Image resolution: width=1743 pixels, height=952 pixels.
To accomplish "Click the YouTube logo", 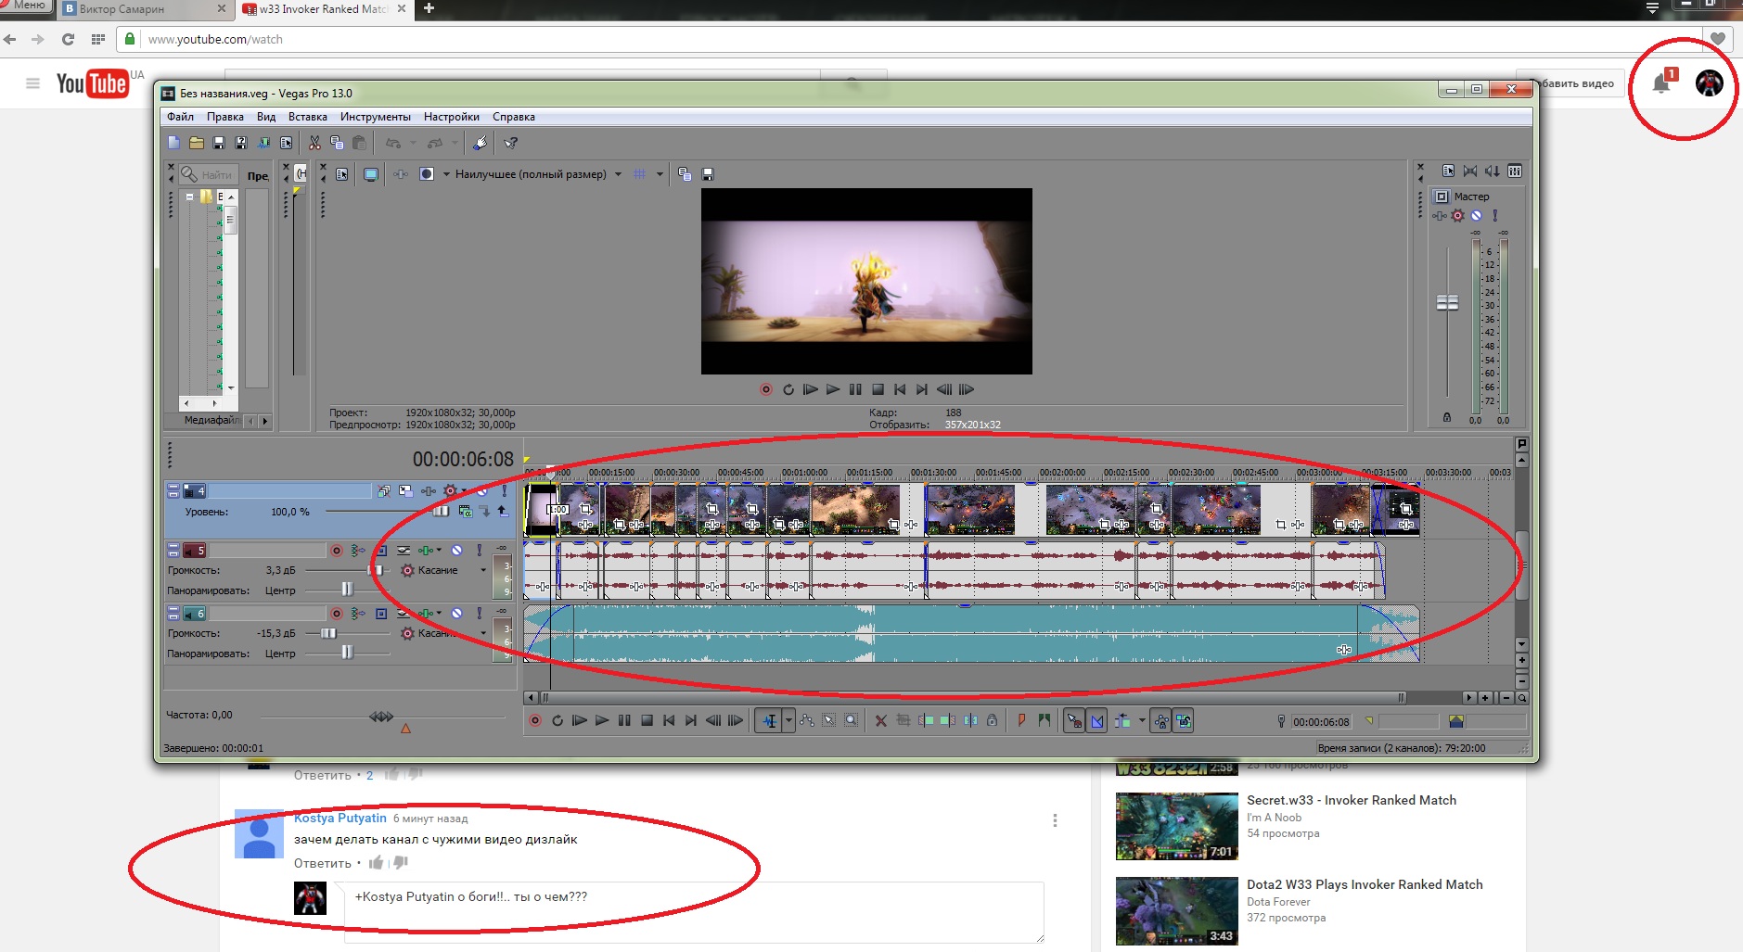I will pyautogui.click(x=92, y=83).
